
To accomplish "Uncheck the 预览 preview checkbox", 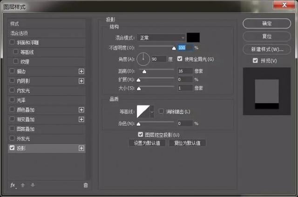I will coord(255,60).
